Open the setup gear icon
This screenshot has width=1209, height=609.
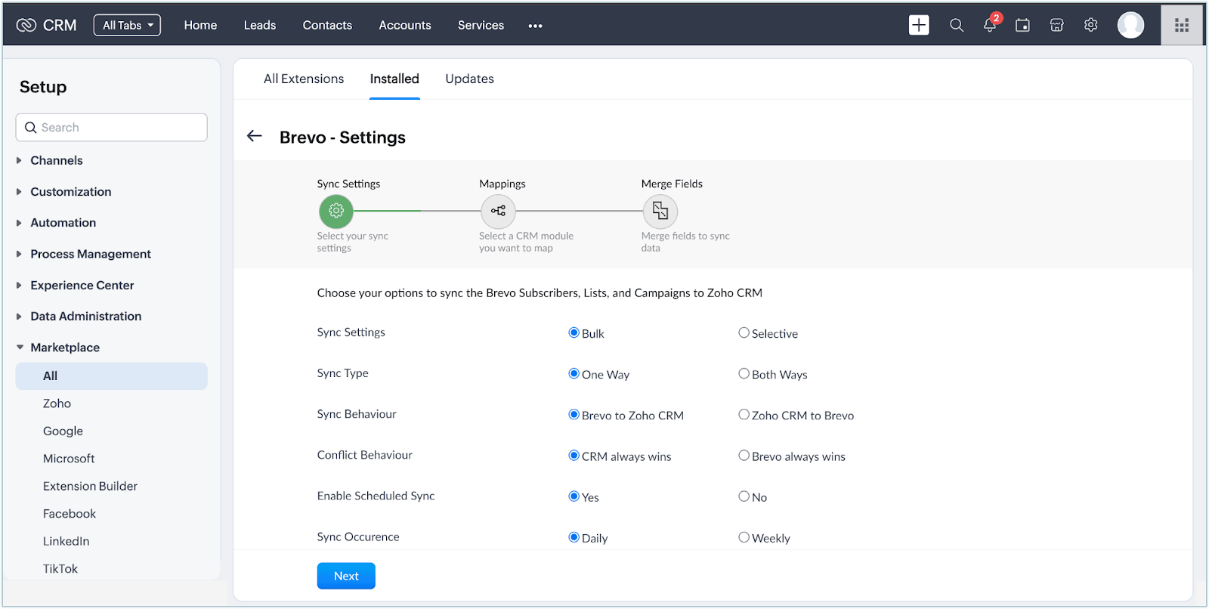point(1090,25)
